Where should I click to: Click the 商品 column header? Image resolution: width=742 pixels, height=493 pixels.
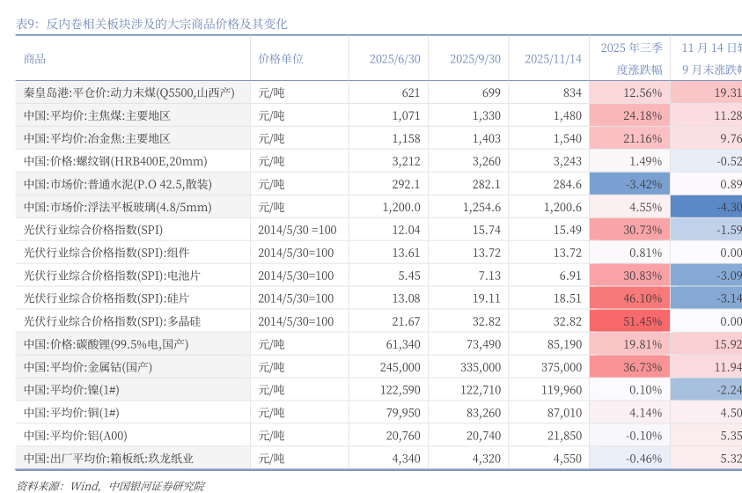click(x=35, y=59)
